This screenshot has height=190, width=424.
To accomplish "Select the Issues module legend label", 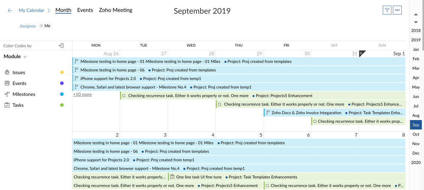I will tap(19, 73).
